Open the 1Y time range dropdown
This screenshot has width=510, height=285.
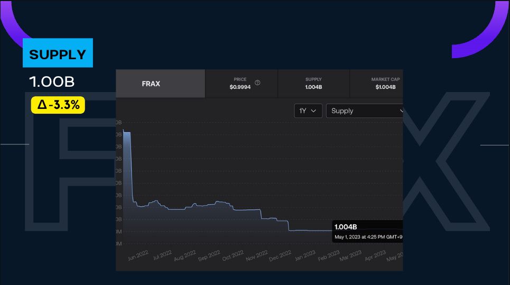[308, 111]
